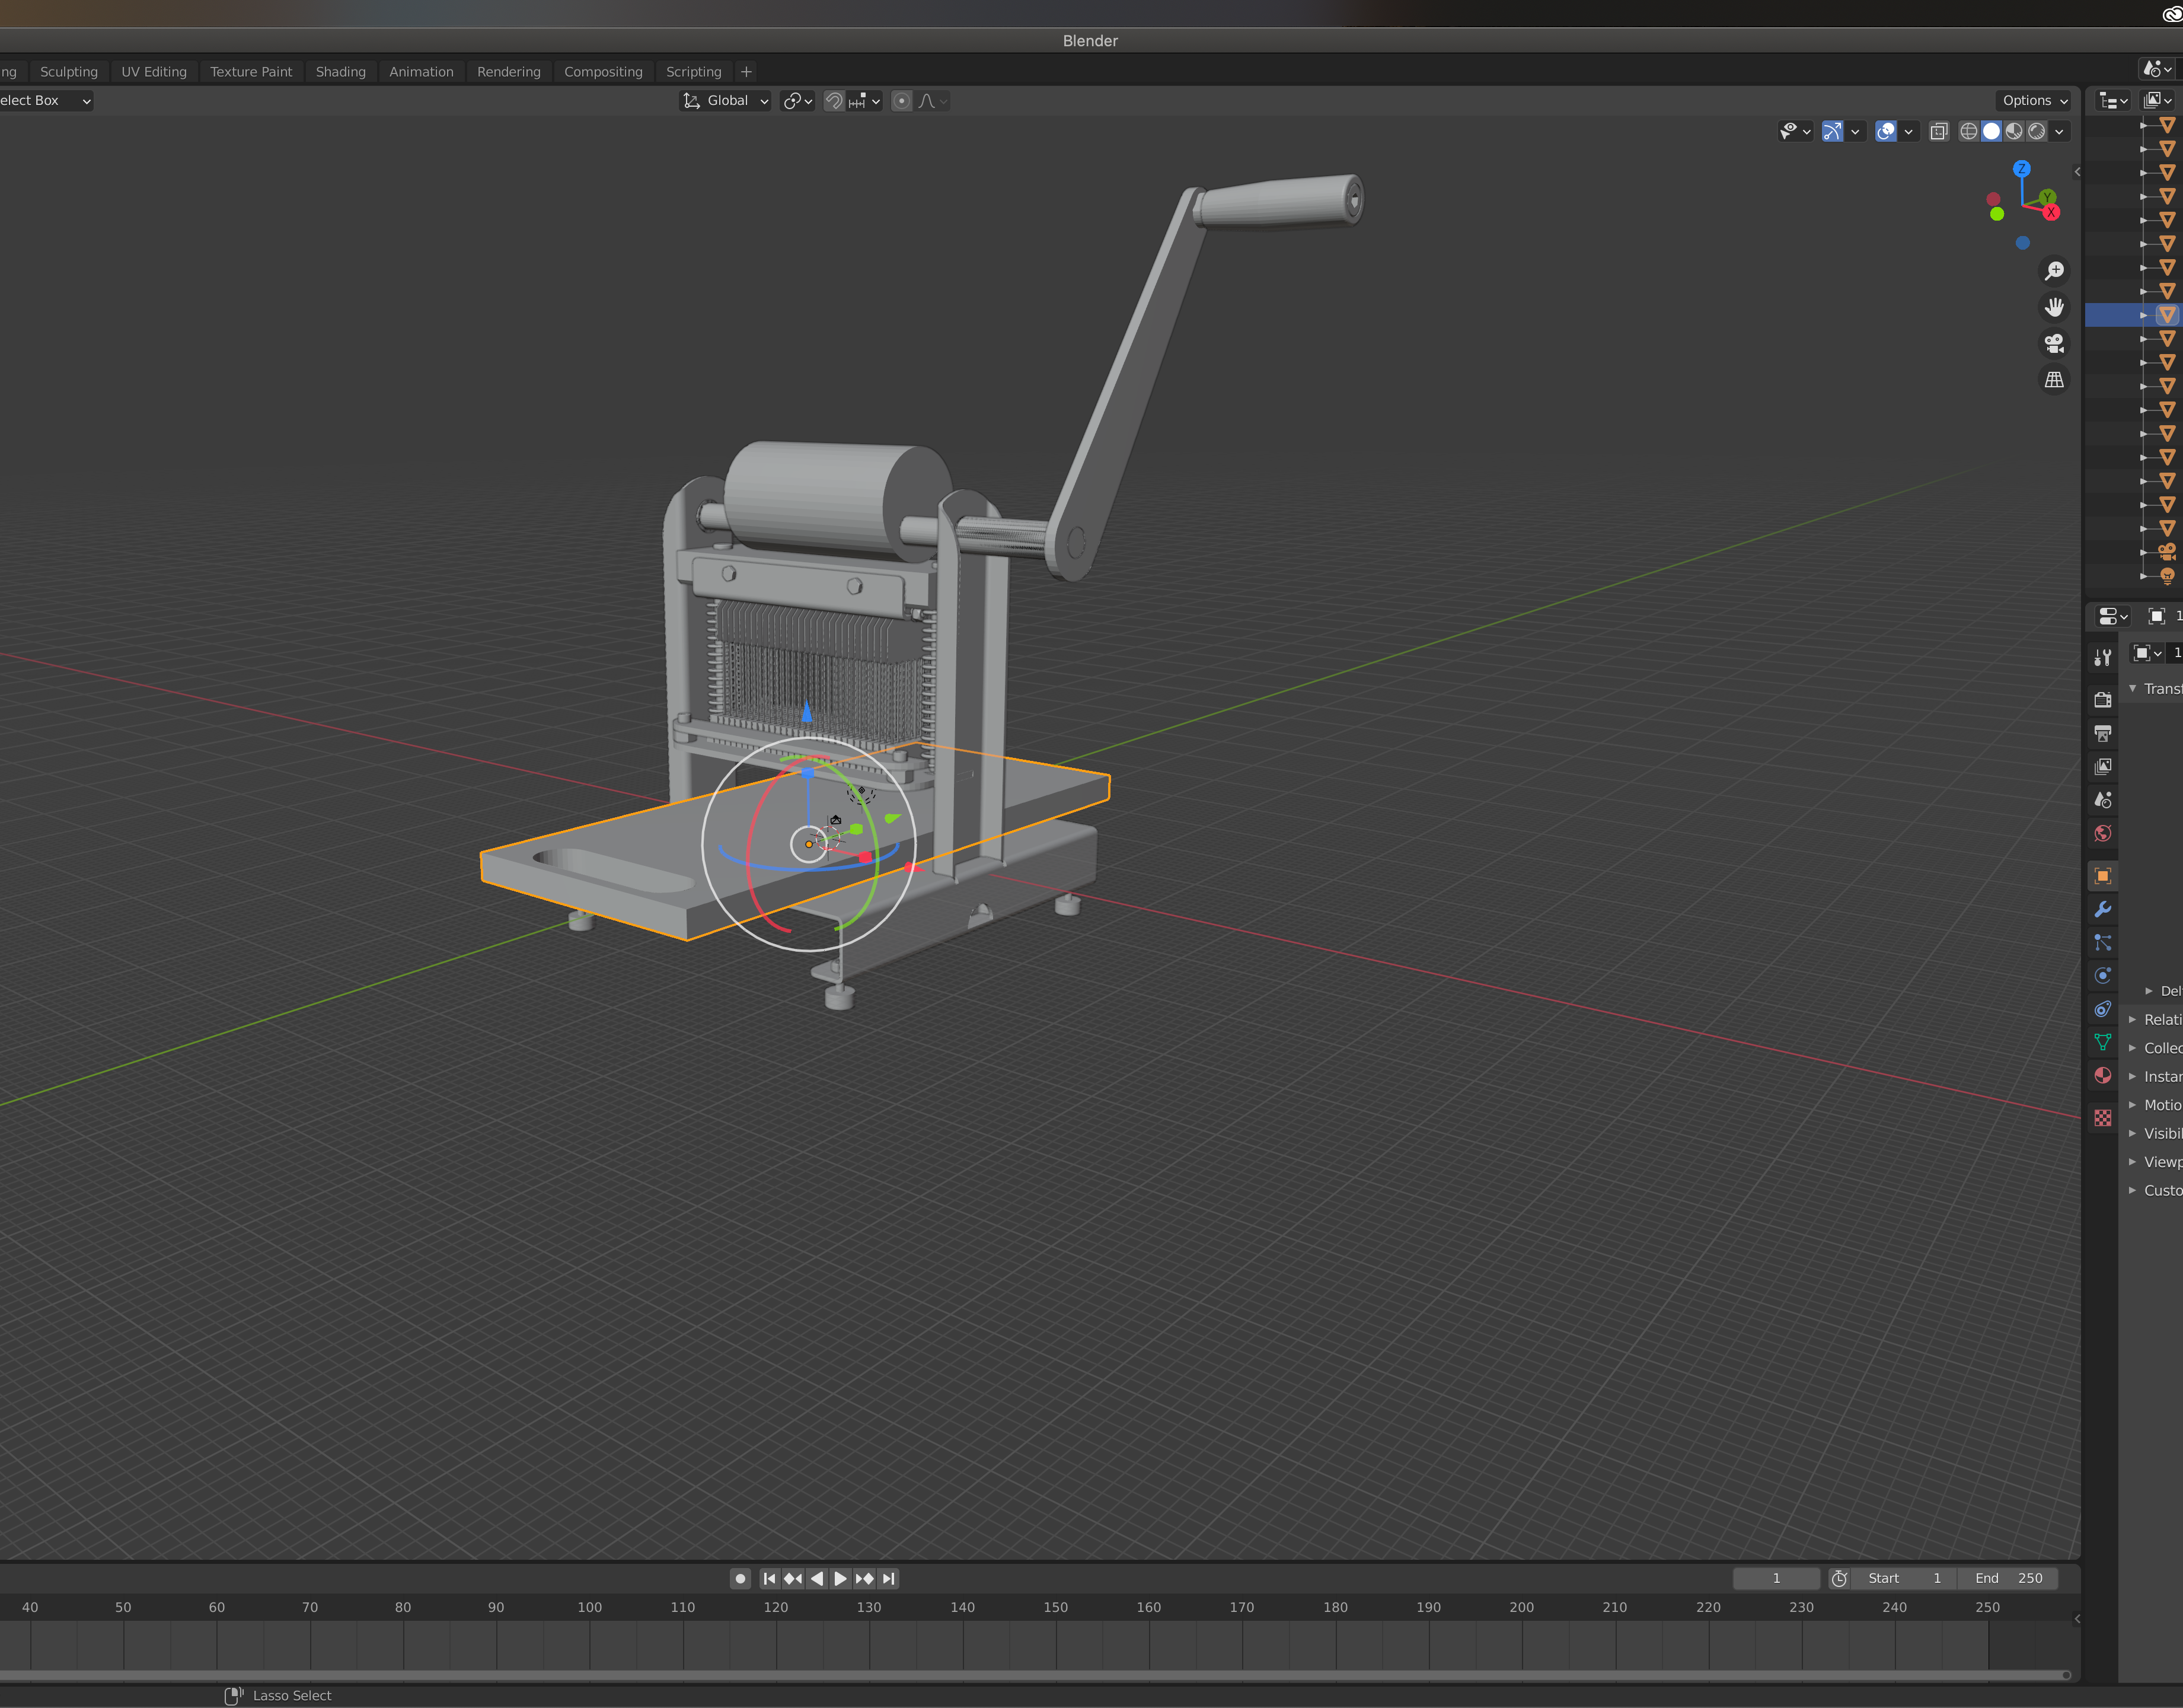Image resolution: width=2183 pixels, height=1708 pixels.
Task: Open the Texture properties checker tab
Action: [2102, 1118]
